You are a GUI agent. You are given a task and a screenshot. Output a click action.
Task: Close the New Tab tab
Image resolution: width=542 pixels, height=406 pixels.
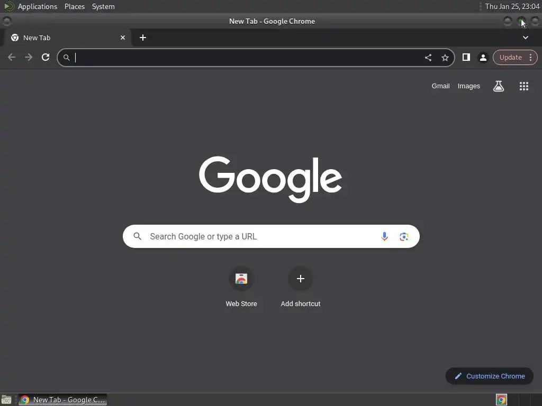click(123, 38)
